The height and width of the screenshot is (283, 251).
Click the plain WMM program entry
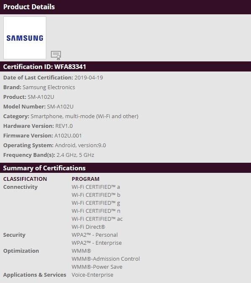point(82,251)
